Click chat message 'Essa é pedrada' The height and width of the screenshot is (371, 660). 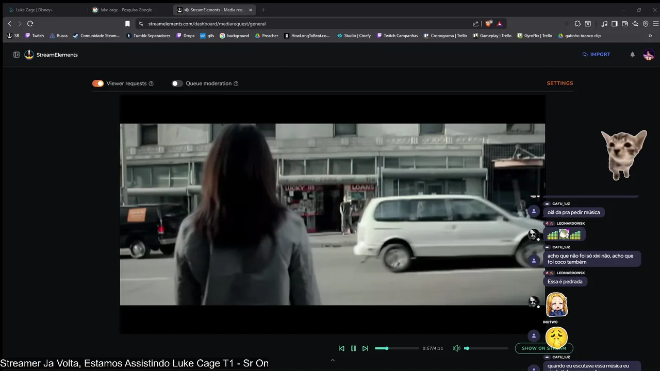tap(565, 282)
